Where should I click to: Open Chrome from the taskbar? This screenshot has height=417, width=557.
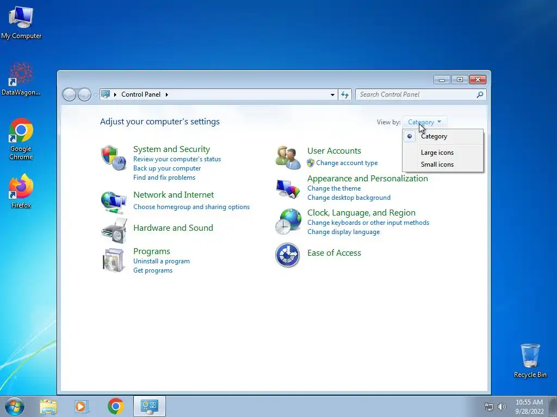pos(115,406)
